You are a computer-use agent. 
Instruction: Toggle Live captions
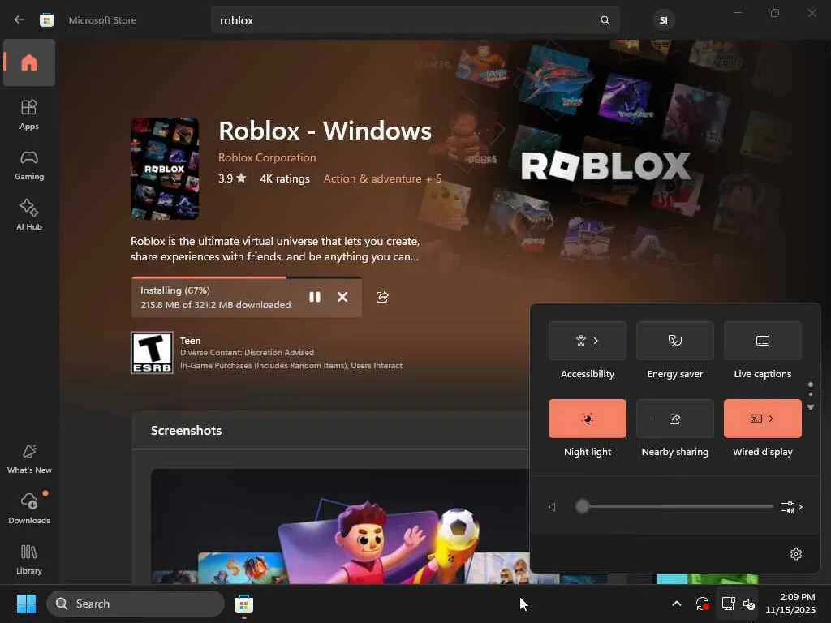[x=762, y=341]
